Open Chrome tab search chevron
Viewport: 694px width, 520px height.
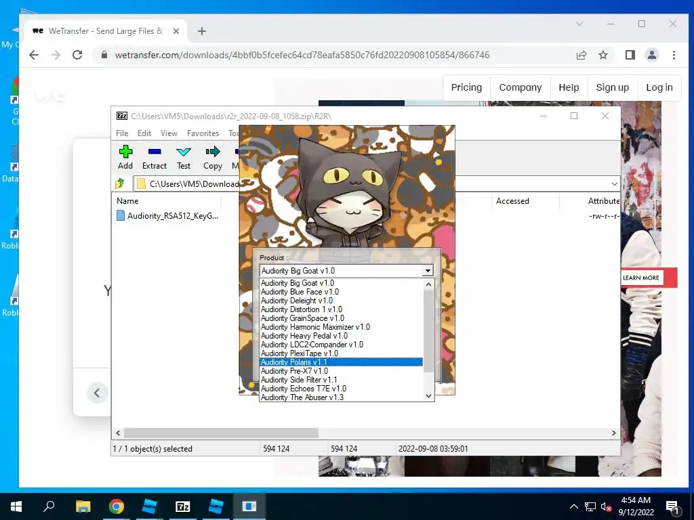click(x=579, y=24)
